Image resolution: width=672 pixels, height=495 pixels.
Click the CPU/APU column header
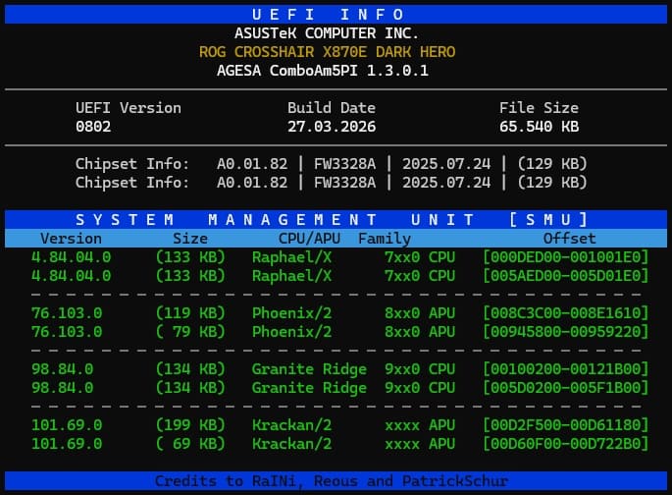tap(305, 238)
